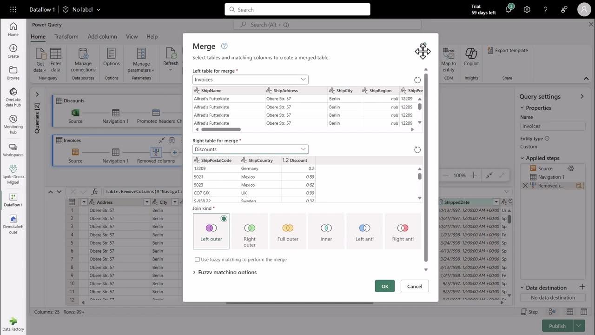Click left table horizontal scrollbar
595x335 pixels.
tap(221, 129)
